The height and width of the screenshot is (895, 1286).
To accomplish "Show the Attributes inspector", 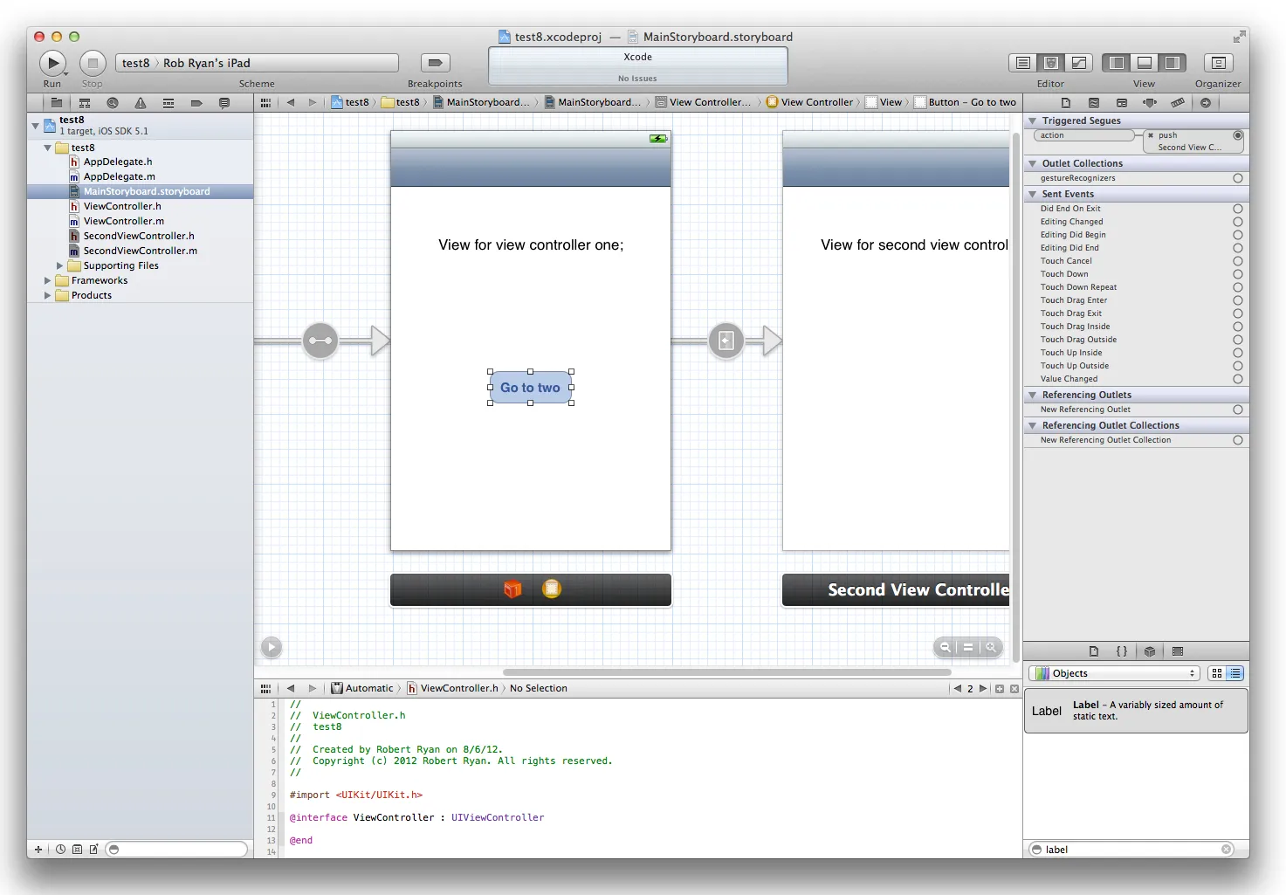I will pos(1150,103).
